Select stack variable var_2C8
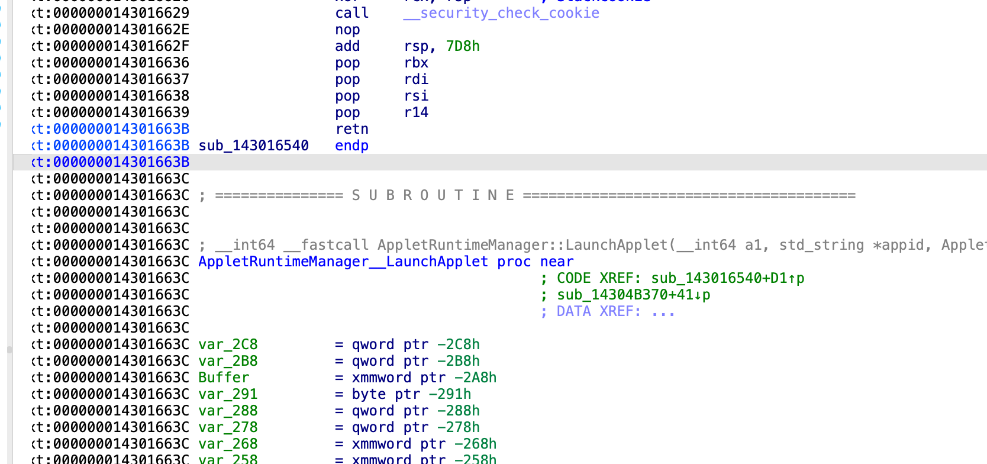The height and width of the screenshot is (464, 987). (228, 344)
